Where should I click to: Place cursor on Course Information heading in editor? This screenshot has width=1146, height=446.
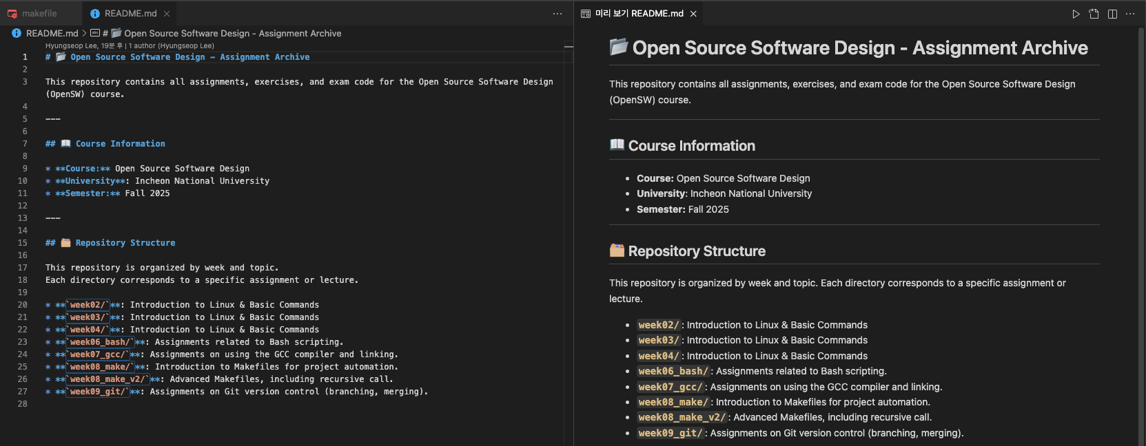120,144
